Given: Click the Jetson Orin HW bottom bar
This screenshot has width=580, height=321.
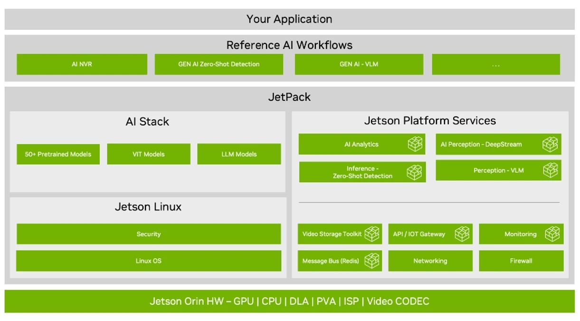Looking at the screenshot, I should click(x=289, y=301).
